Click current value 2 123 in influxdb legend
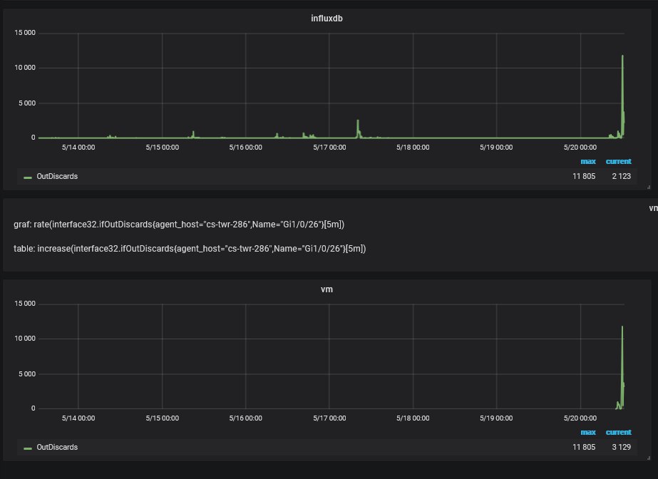The image size is (658, 479). point(621,176)
